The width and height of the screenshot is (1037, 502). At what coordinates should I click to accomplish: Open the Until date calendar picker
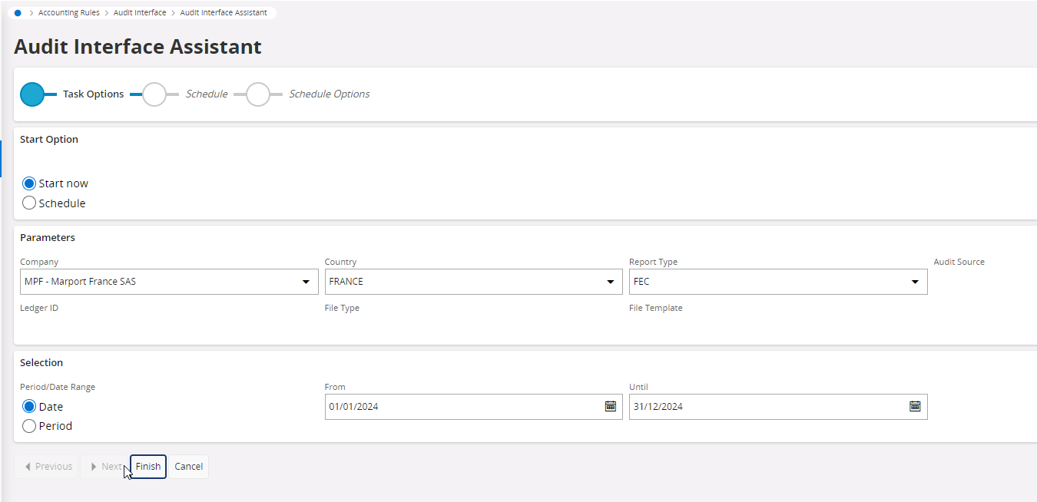915,407
